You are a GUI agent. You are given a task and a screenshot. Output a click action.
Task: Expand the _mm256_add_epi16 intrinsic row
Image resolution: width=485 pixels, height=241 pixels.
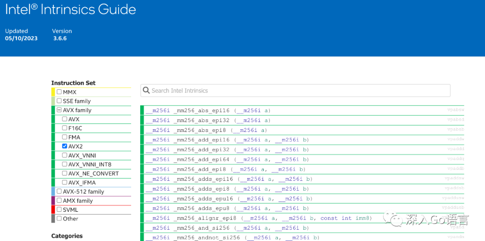tap(302, 140)
